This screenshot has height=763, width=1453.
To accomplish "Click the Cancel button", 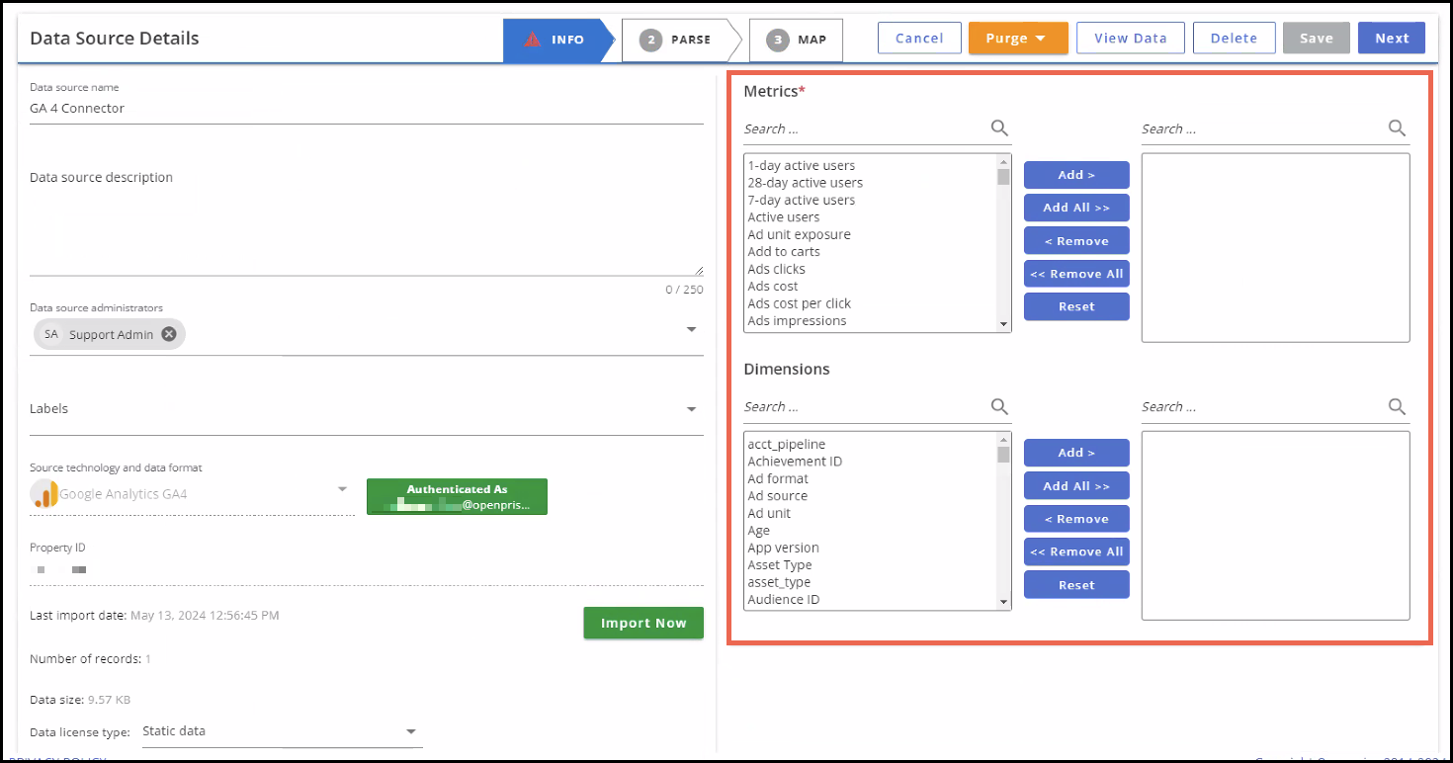I will [919, 39].
